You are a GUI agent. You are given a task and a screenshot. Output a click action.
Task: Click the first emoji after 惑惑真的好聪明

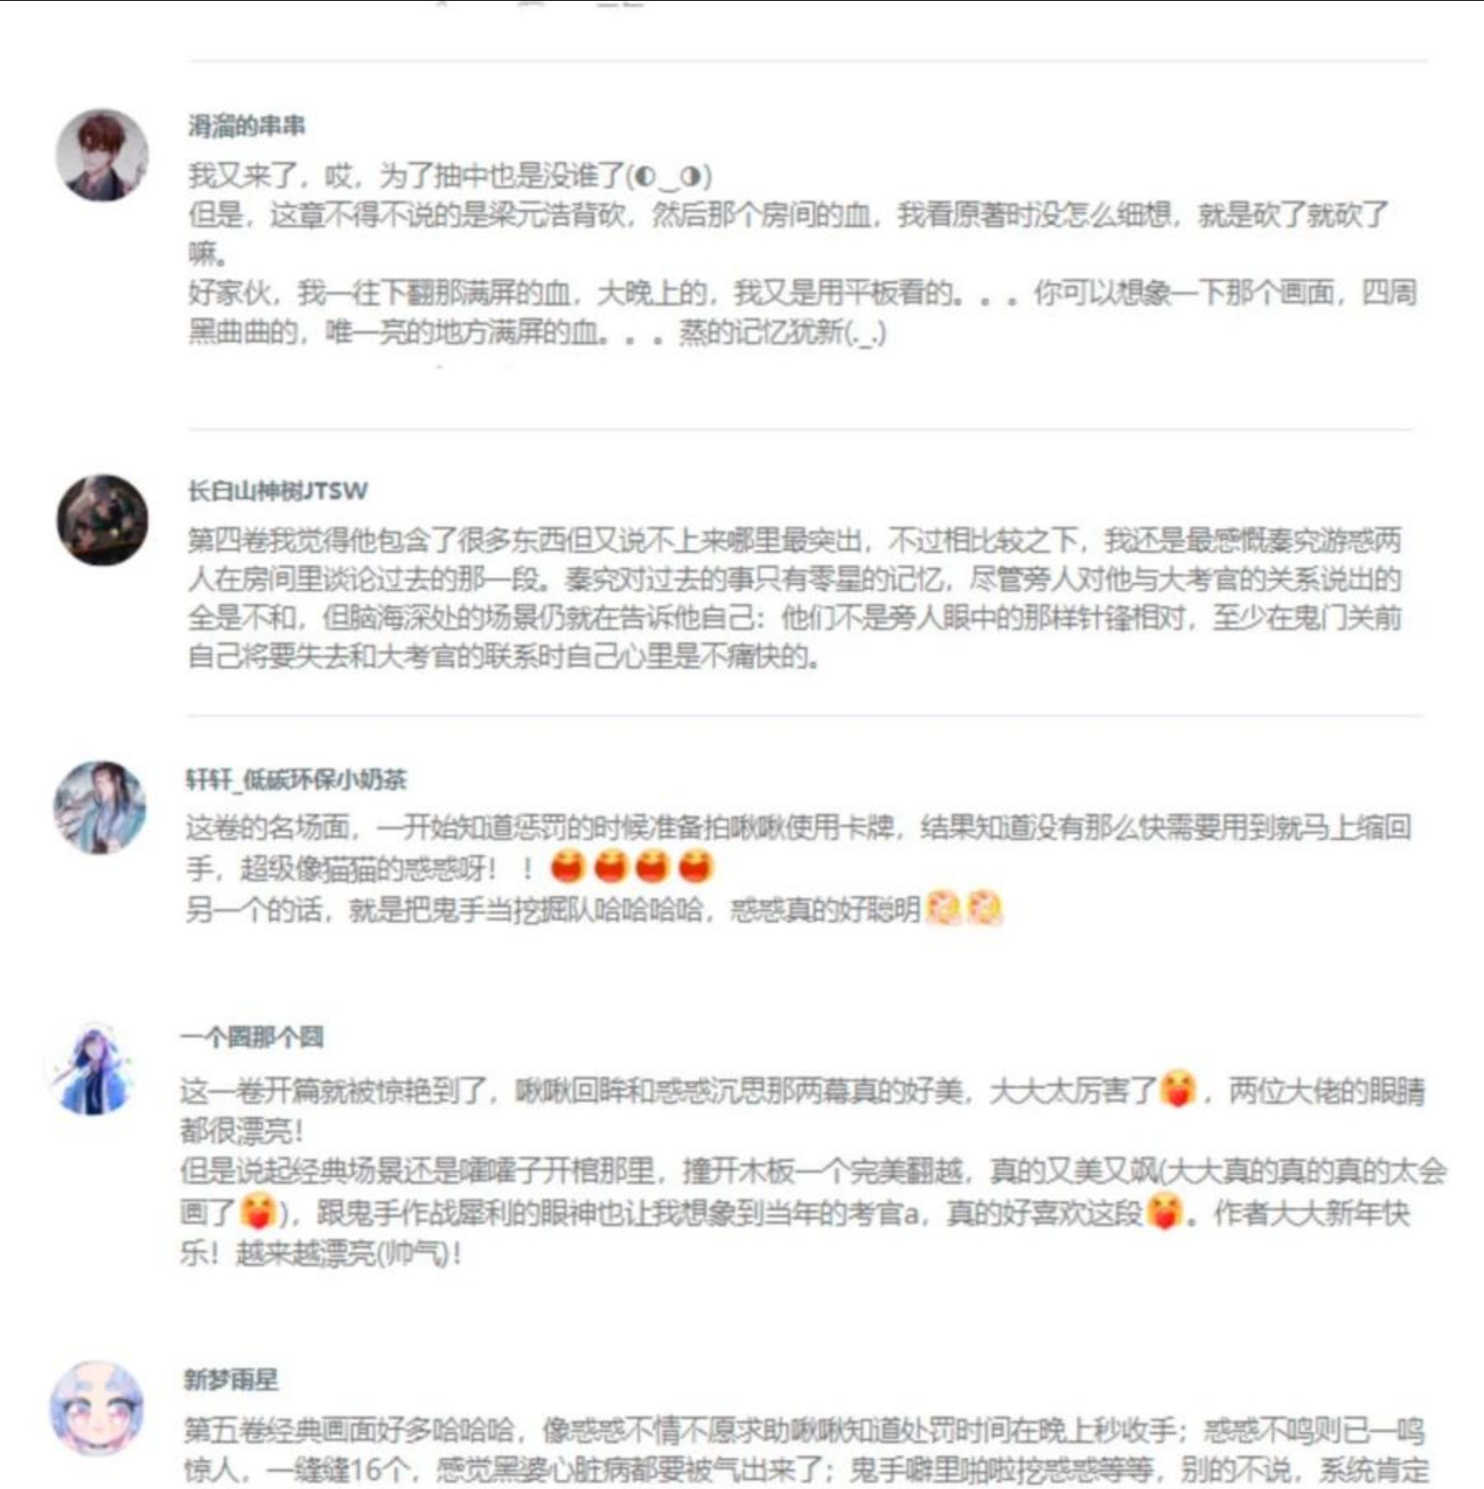pyautogui.click(x=944, y=909)
